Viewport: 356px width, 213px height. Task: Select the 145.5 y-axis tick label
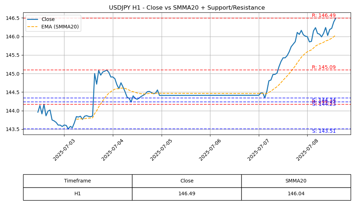pyautogui.click(x=13, y=55)
